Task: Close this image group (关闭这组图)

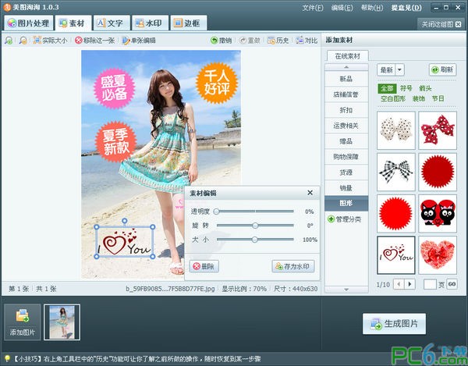Action: [x=441, y=24]
